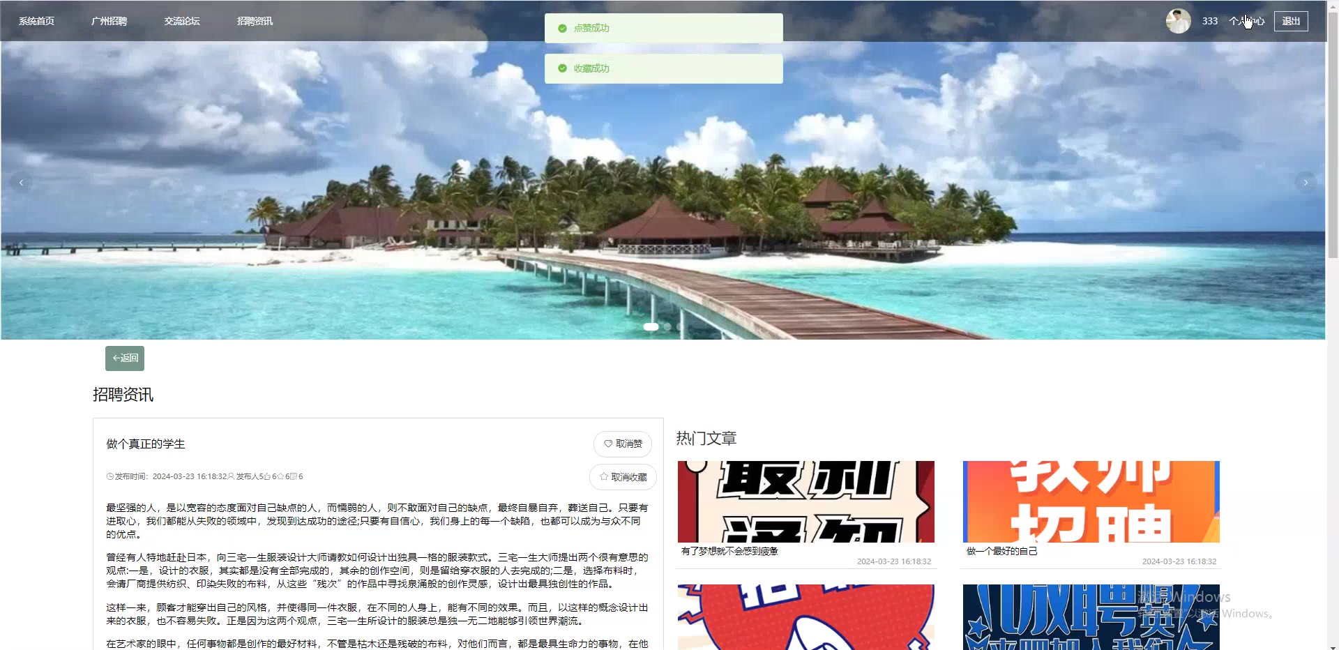The image size is (1339, 650).
Task: Open 个人中心 in the header
Action: (1246, 21)
